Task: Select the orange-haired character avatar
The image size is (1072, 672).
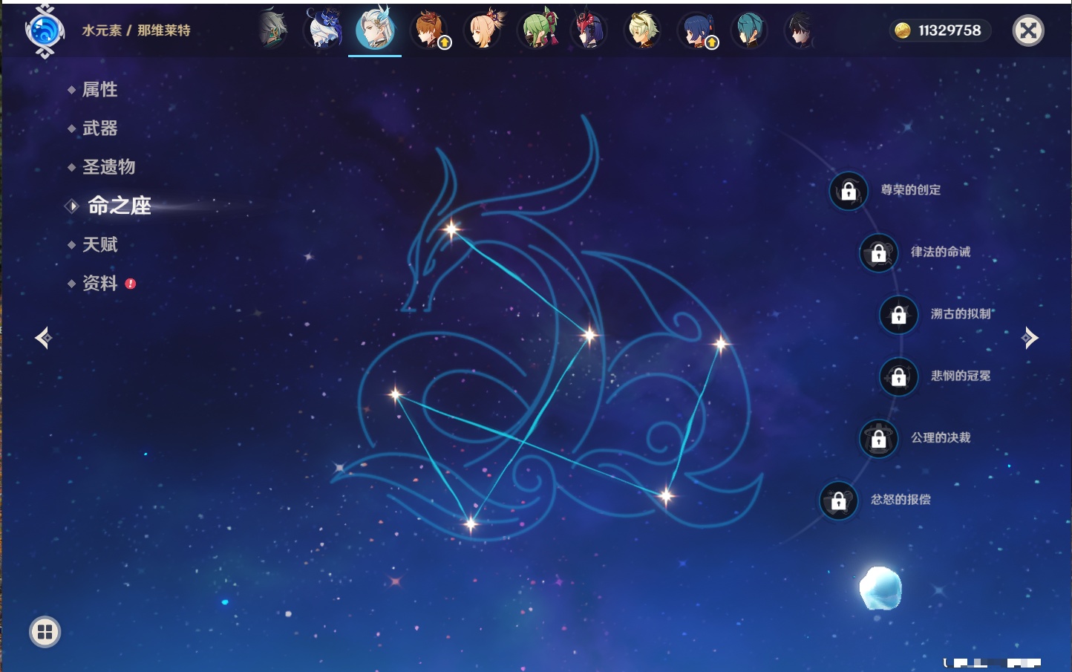Action: [x=430, y=30]
